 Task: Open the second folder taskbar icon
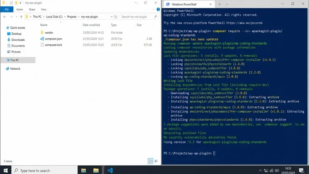(96, 170)
